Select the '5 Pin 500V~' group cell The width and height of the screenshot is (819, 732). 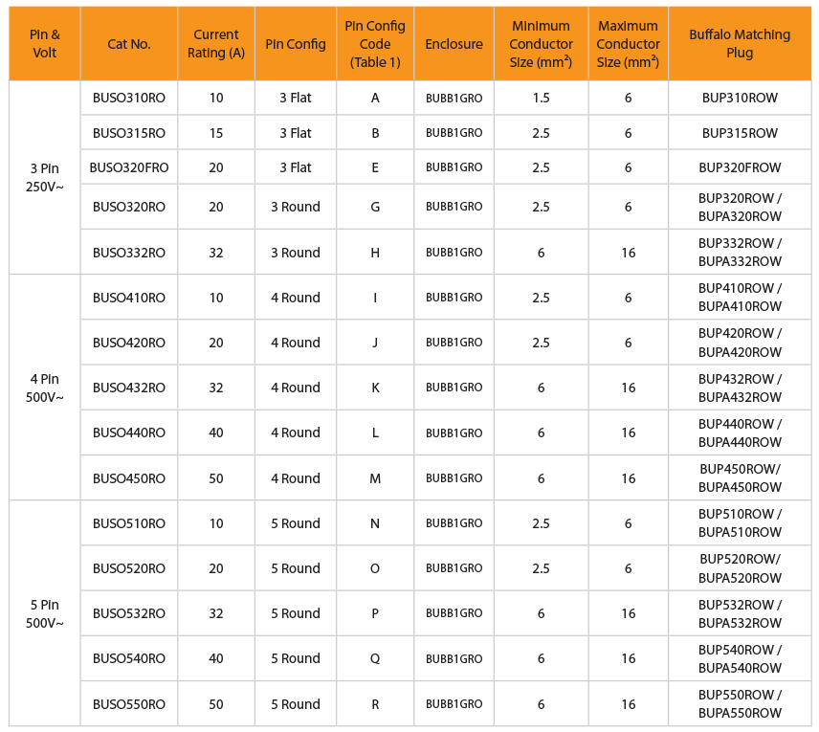45,613
